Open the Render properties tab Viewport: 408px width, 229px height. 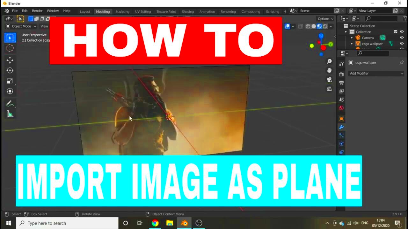(x=341, y=74)
